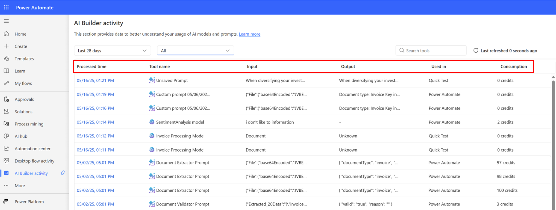Open the Learn more link
This screenshot has height=210, width=556.
[249, 34]
